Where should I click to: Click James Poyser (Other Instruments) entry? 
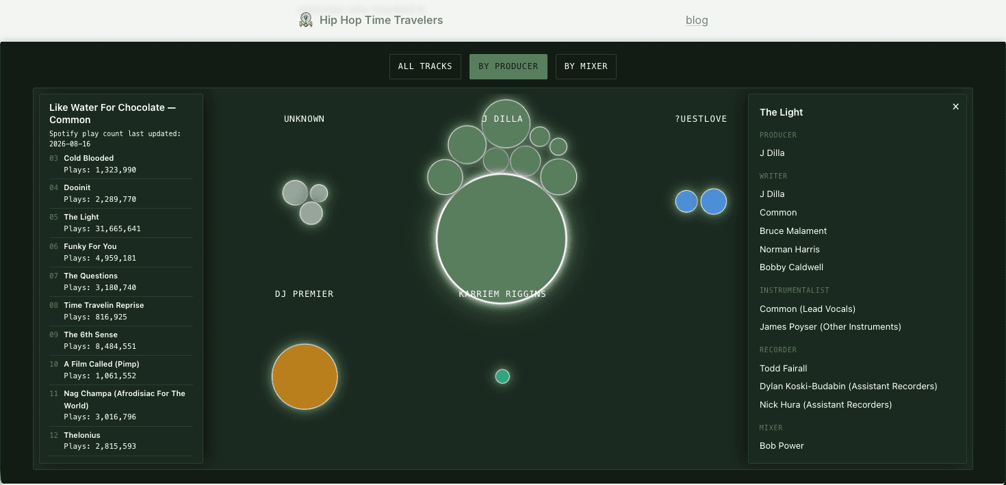[x=830, y=327]
